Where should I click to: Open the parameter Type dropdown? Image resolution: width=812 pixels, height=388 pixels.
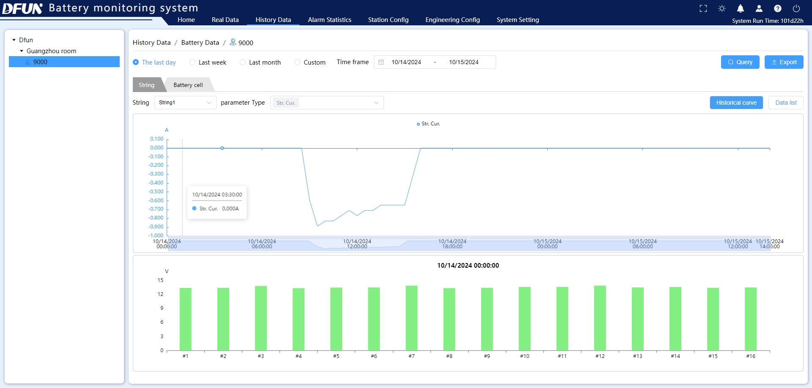pos(326,103)
